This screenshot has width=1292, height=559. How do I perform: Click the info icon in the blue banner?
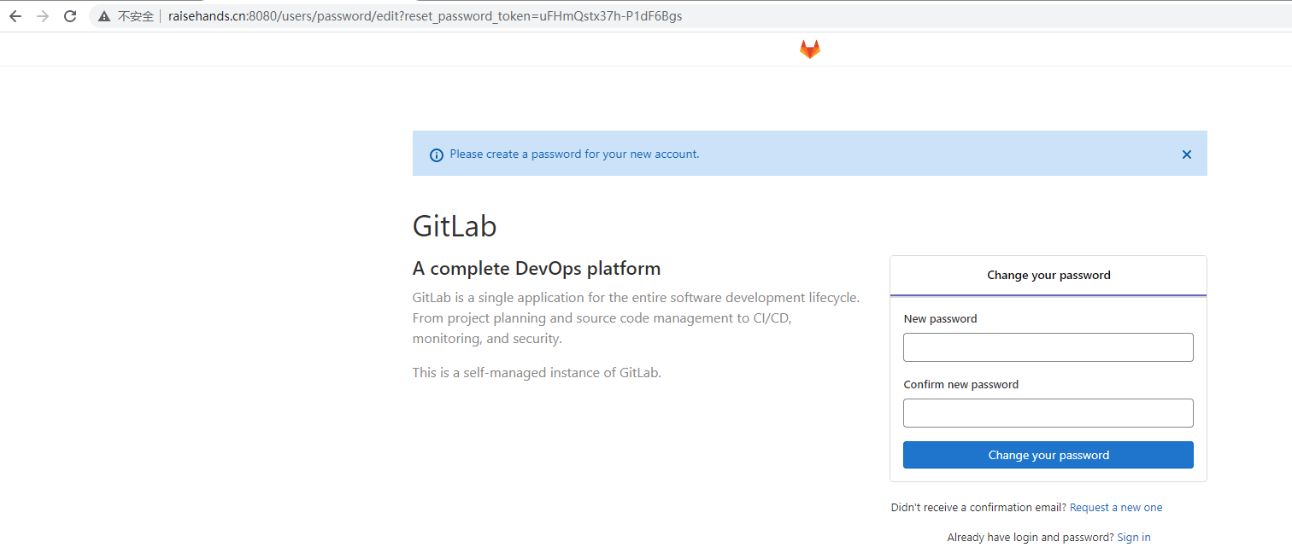point(437,154)
